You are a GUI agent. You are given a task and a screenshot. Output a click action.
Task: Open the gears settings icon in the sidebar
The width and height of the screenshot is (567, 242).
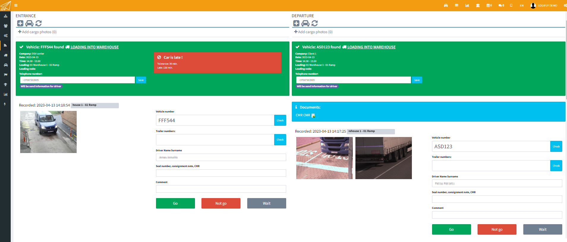pyautogui.click(x=5, y=36)
